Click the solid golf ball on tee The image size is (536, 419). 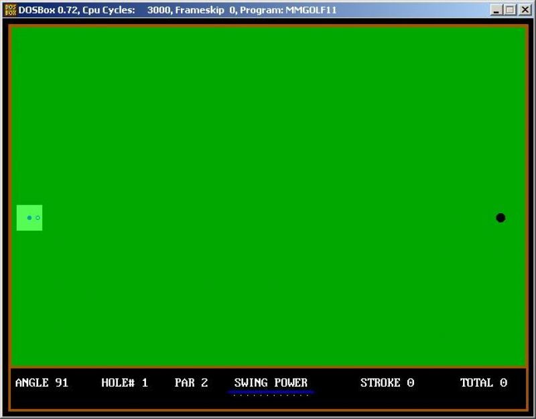tap(29, 218)
